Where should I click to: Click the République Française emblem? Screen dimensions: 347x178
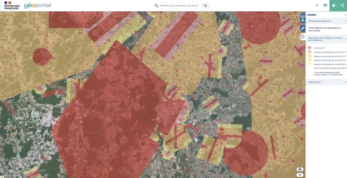click(12, 6)
